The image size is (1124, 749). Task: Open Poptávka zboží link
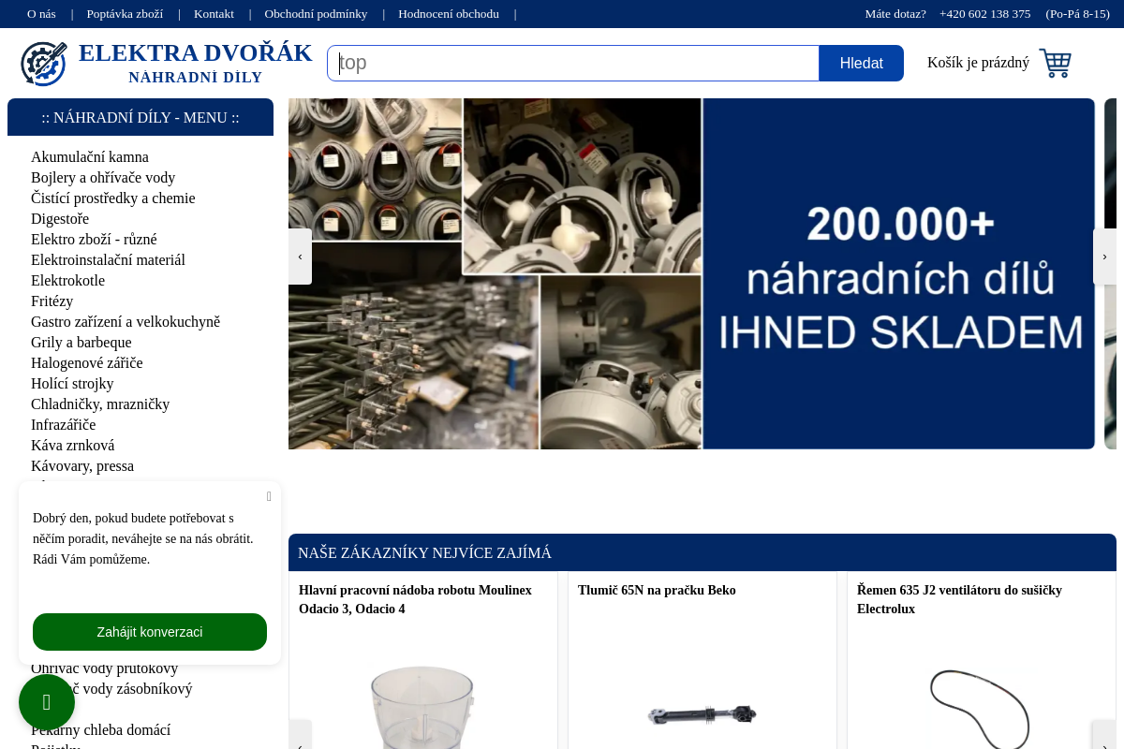(125, 14)
